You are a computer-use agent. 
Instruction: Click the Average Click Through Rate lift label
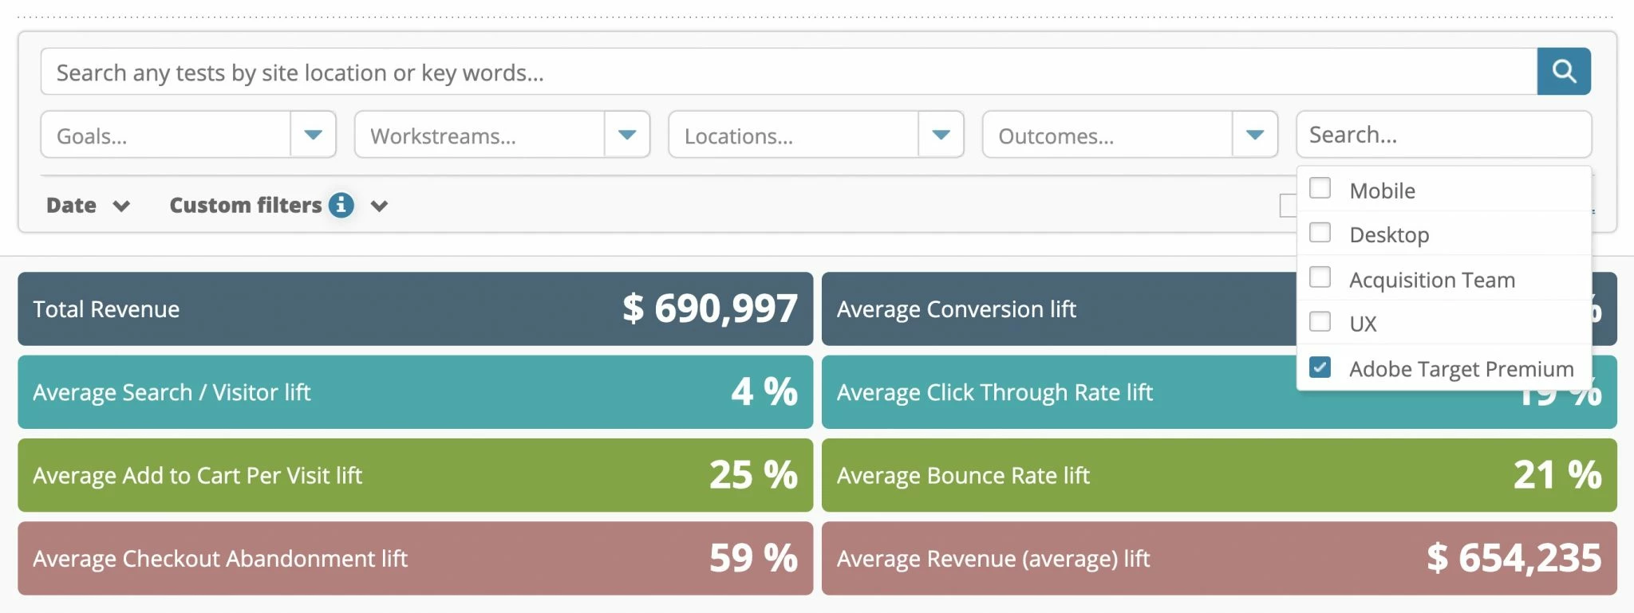tap(995, 392)
